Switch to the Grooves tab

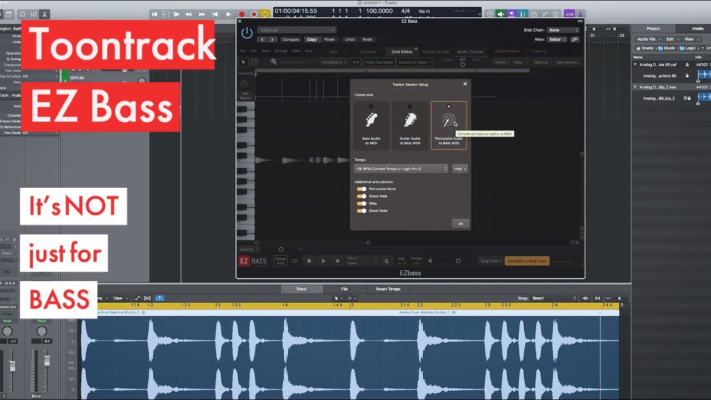(x=368, y=52)
